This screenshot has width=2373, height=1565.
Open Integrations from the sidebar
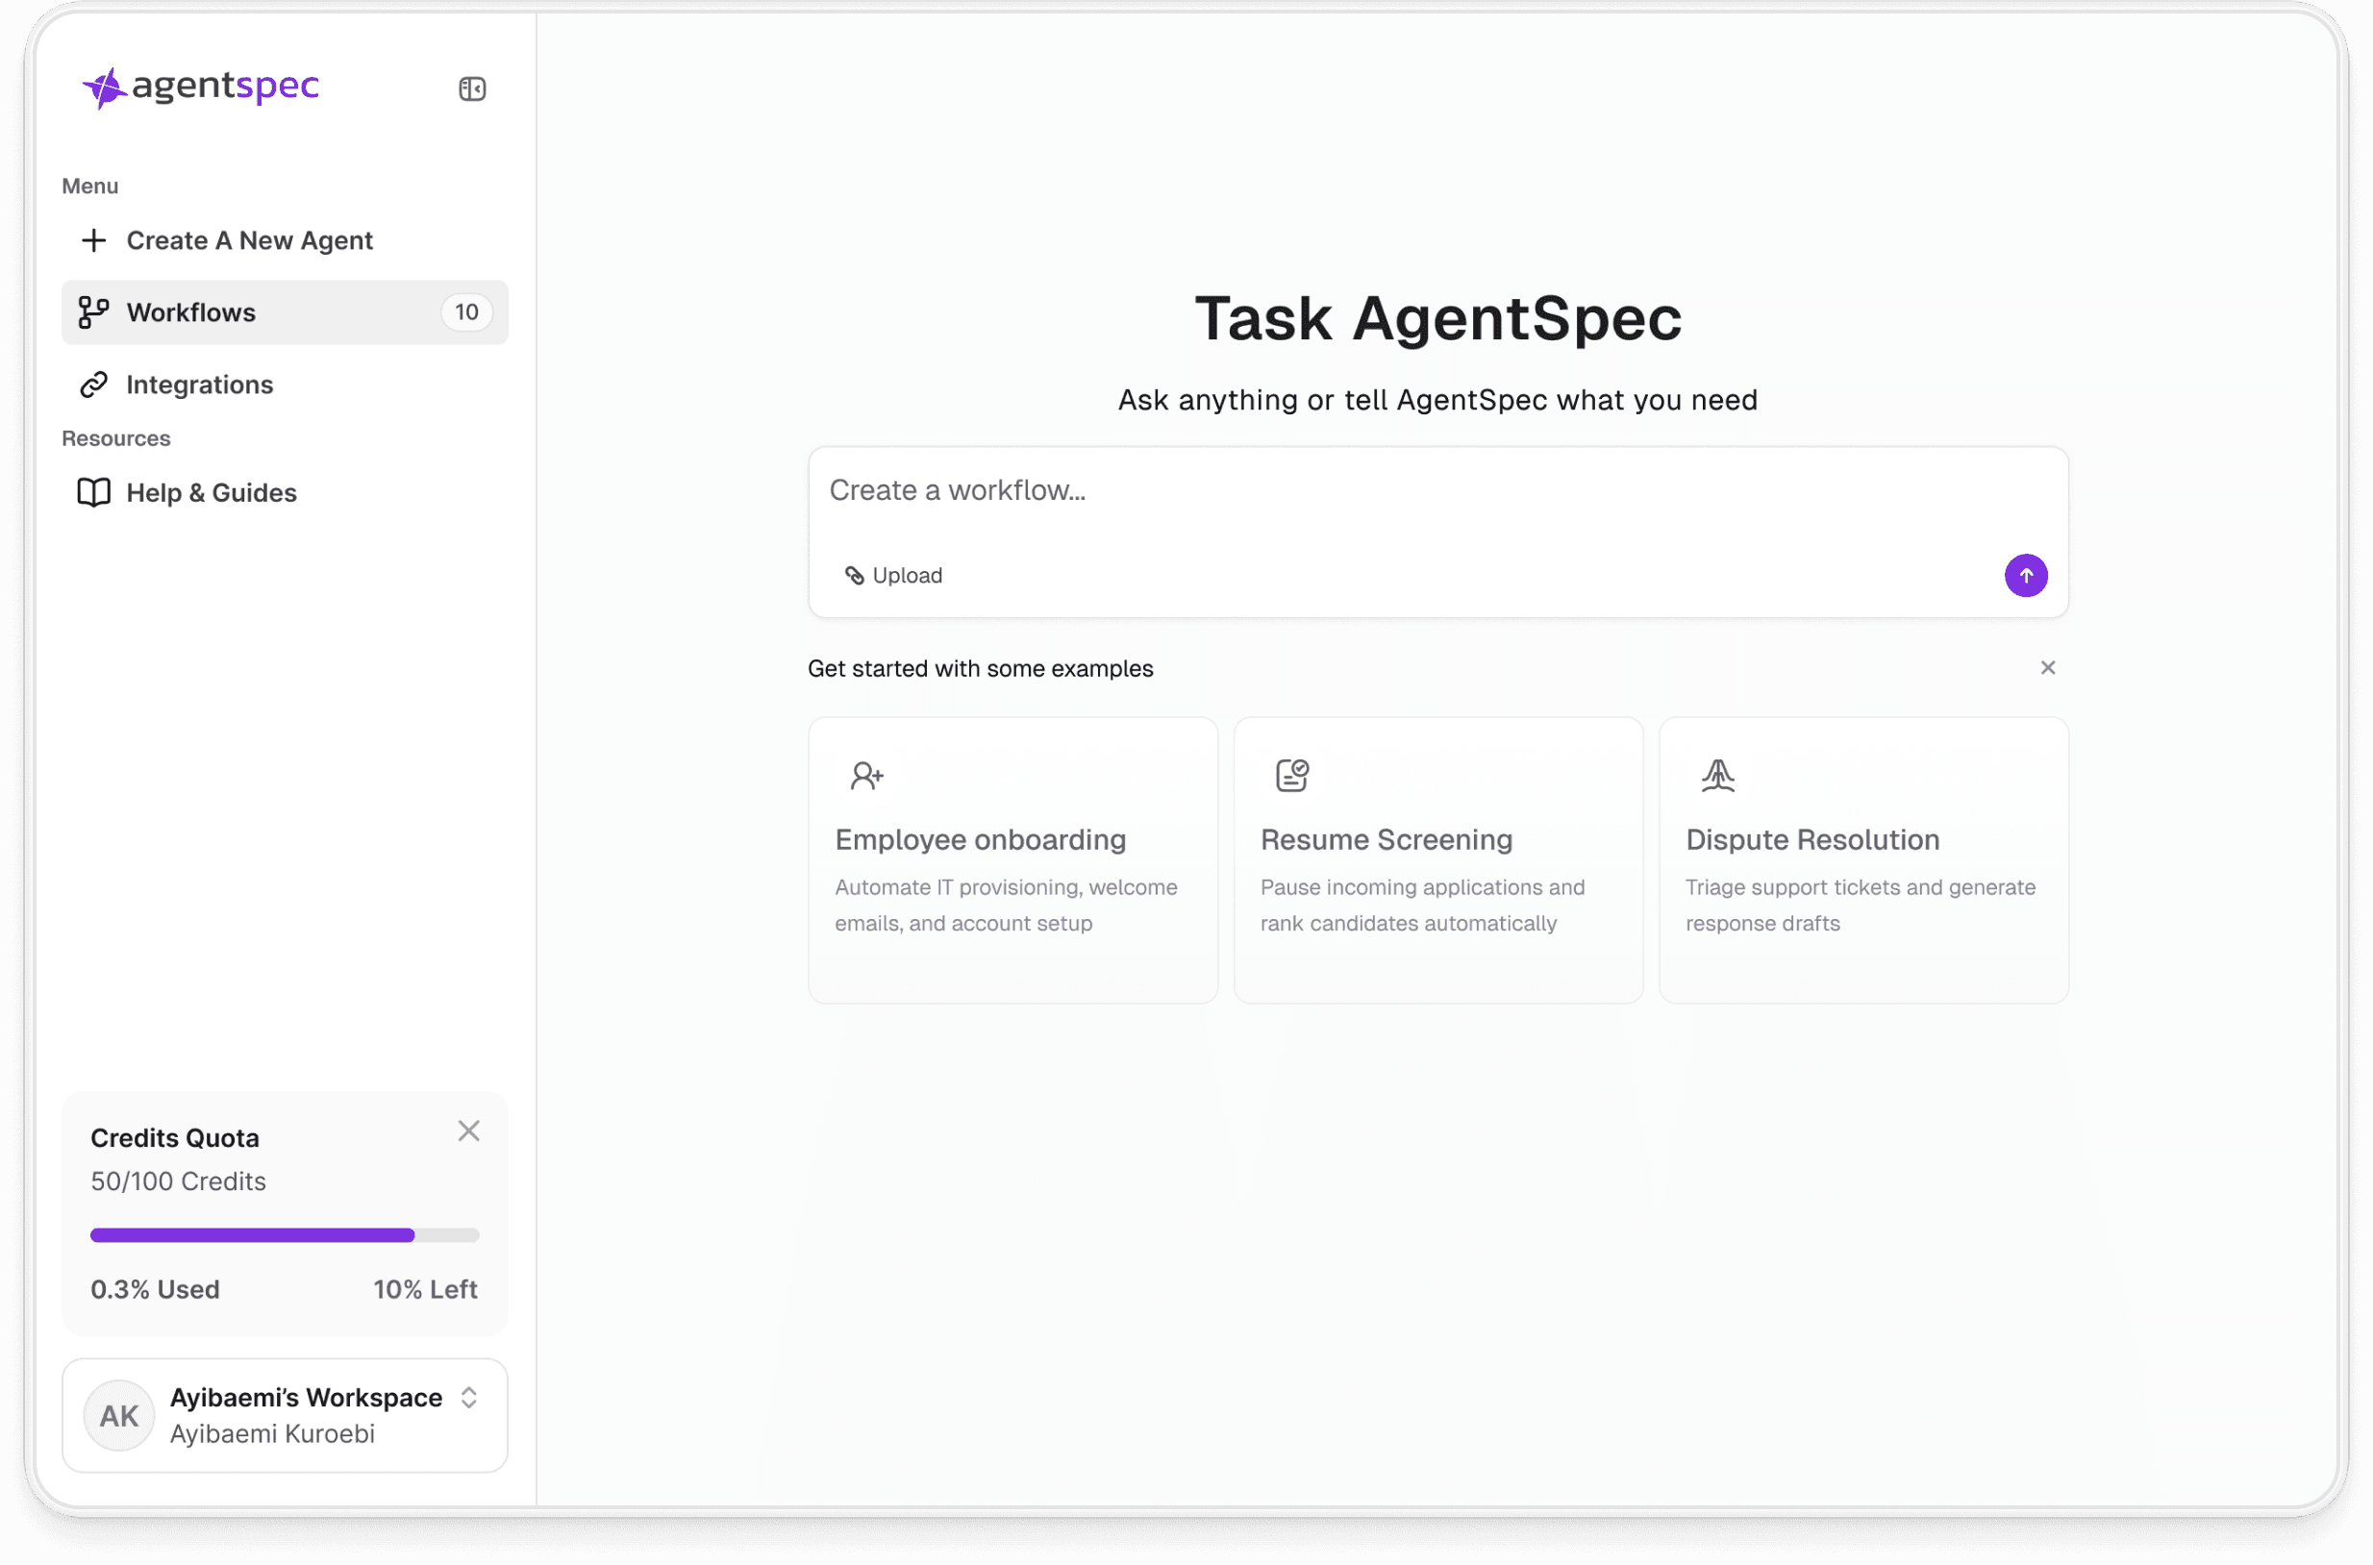point(199,385)
